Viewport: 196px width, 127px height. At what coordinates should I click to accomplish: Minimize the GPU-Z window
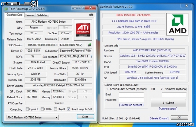click(x=75, y=8)
